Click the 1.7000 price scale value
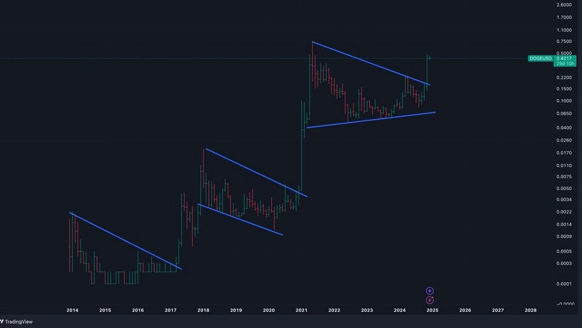This screenshot has width=582, height=328. [564, 18]
